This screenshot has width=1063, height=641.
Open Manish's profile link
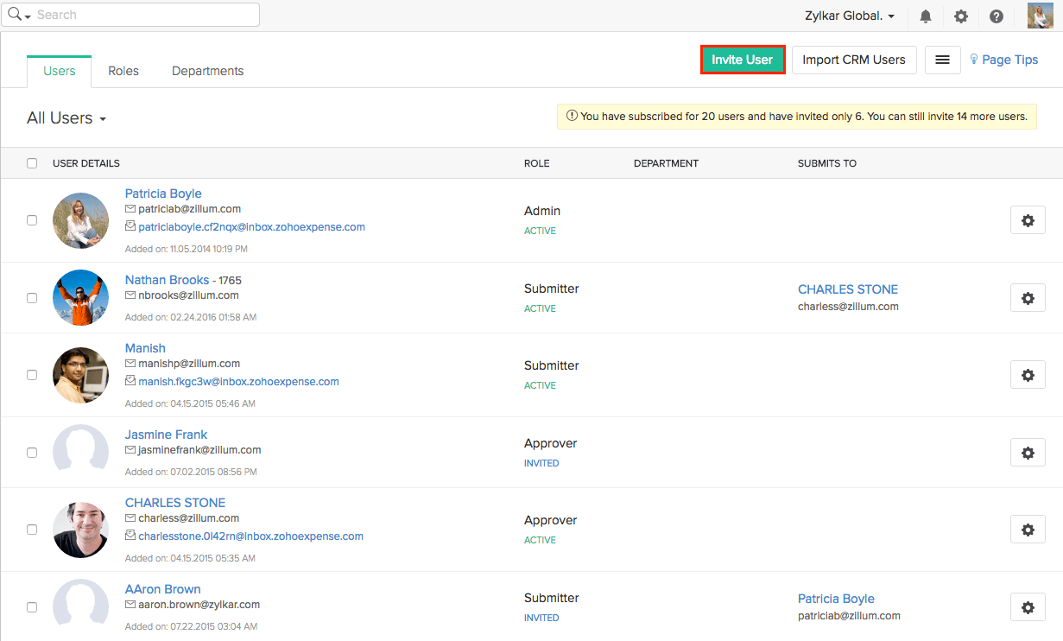tap(145, 348)
